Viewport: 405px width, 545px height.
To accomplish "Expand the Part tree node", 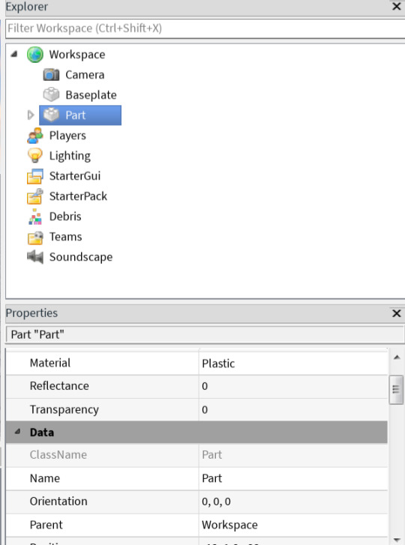I will coord(31,115).
